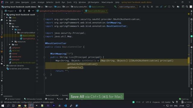193x108 pixels.
Task: Open the Terminal tool window
Action: (x=49, y=99)
